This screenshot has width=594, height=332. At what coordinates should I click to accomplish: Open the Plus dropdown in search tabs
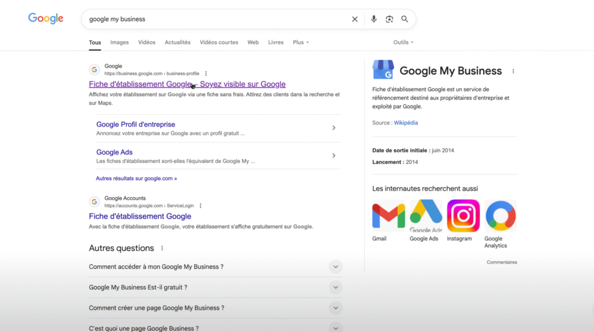pos(300,42)
